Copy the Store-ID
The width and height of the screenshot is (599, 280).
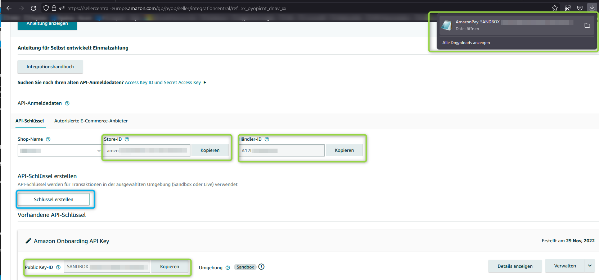(210, 150)
